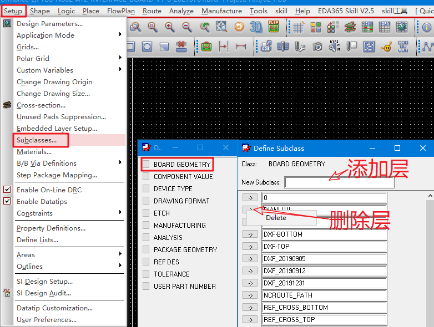This screenshot has height=327, width=434.
Task: Toggle the grid display icon
Action: pos(299,27)
